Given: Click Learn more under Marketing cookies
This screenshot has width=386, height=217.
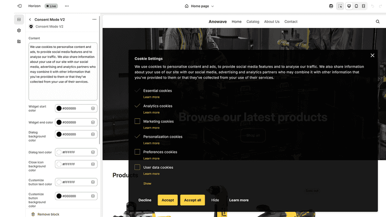Looking at the screenshot, I should click(152, 128).
